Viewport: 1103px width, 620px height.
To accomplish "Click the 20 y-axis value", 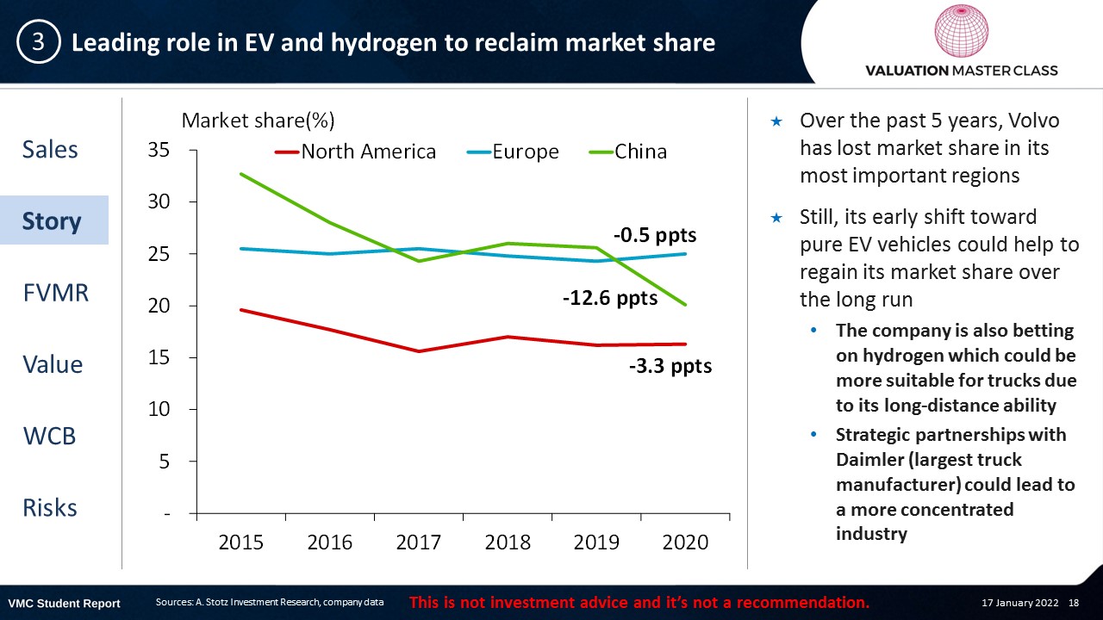I will 159,306.
